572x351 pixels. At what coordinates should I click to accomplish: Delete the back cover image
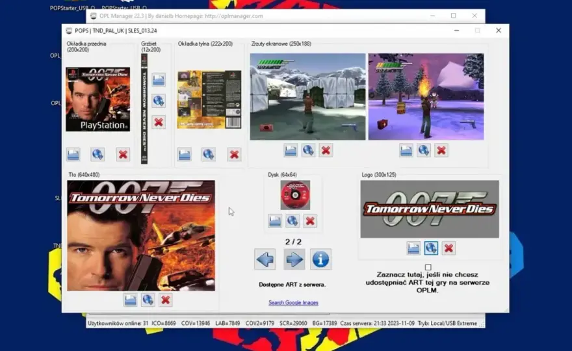[x=234, y=154]
